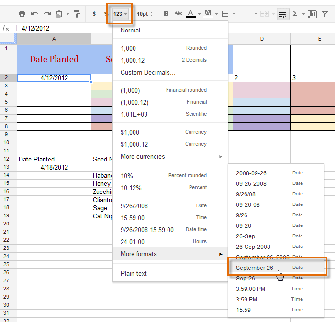Click the select-all corner box
The image size is (335, 322).
coord(8,39)
